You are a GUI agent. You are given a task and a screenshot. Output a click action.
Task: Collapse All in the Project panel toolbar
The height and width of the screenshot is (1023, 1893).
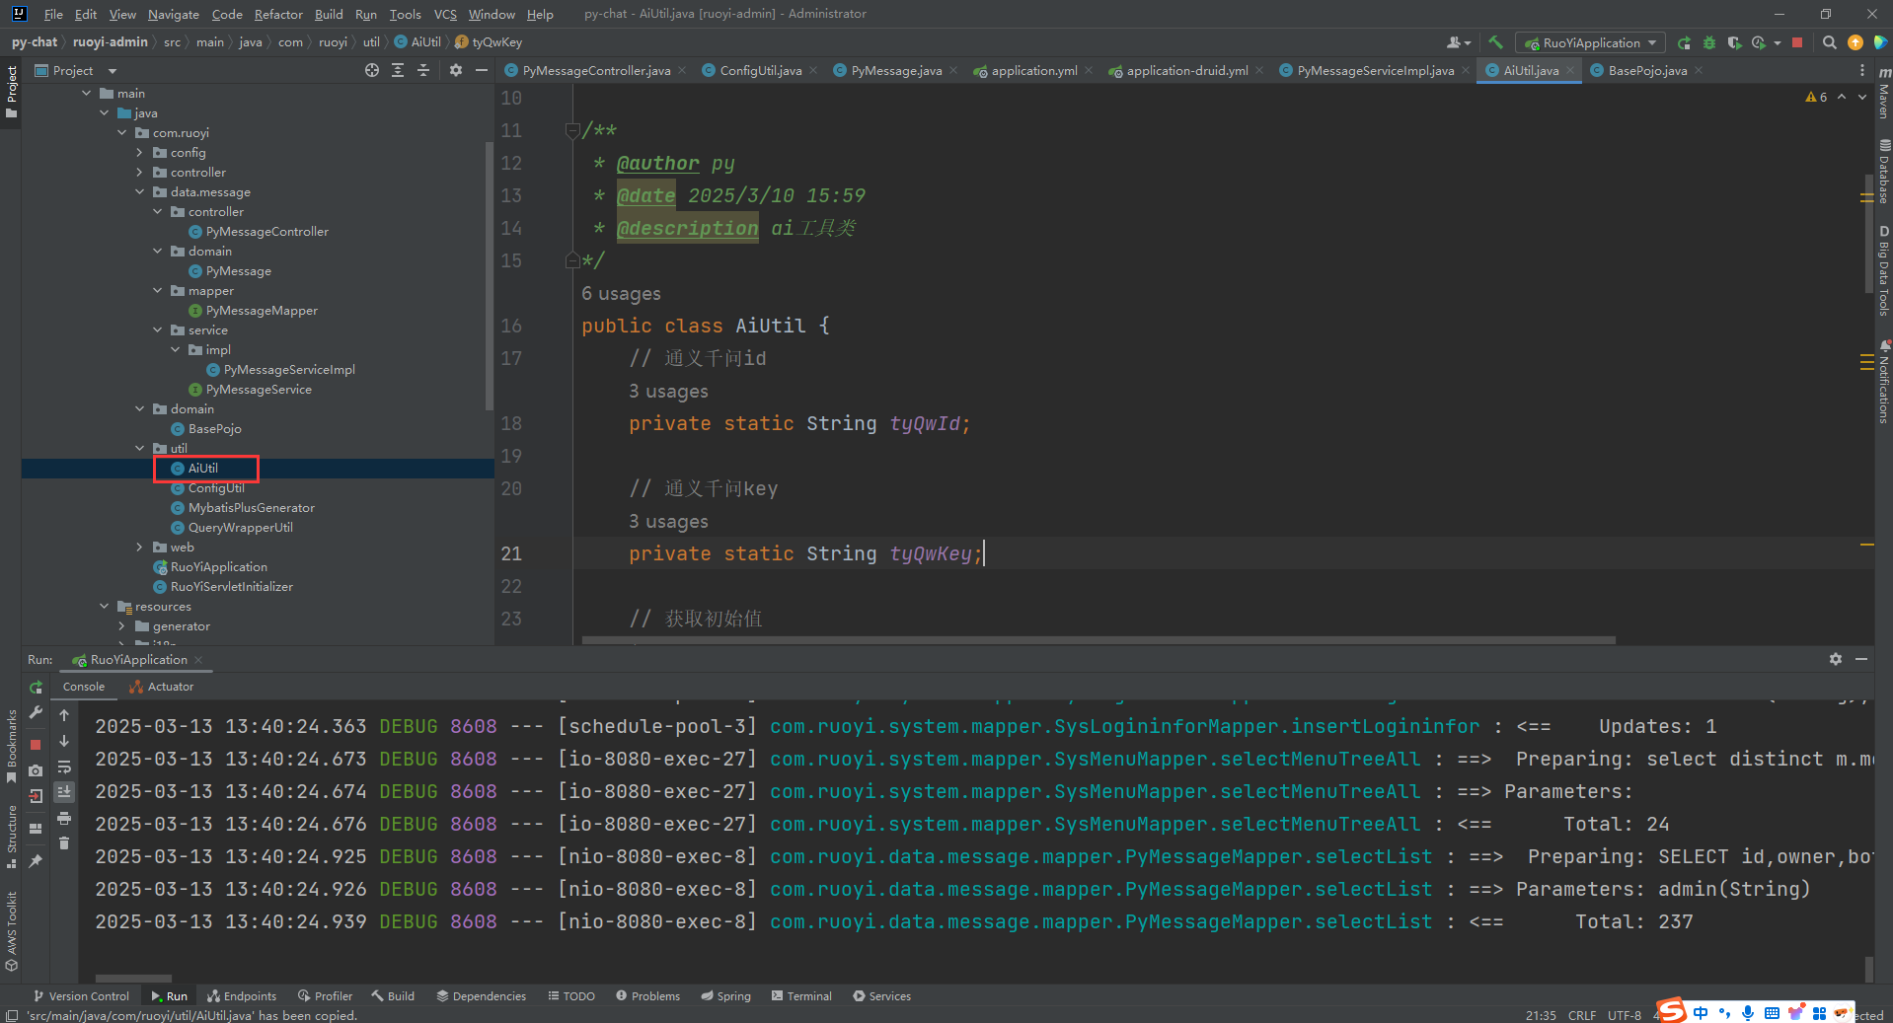tap(423, 70)
